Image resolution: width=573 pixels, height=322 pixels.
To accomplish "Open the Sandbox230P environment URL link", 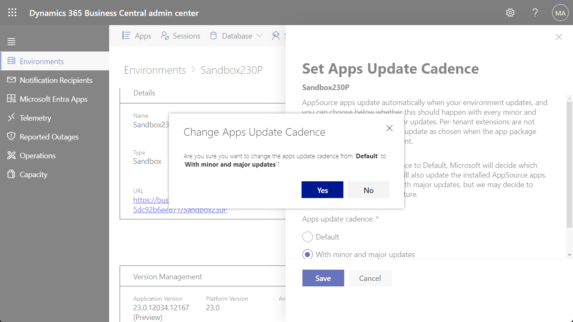I will 180,205.
